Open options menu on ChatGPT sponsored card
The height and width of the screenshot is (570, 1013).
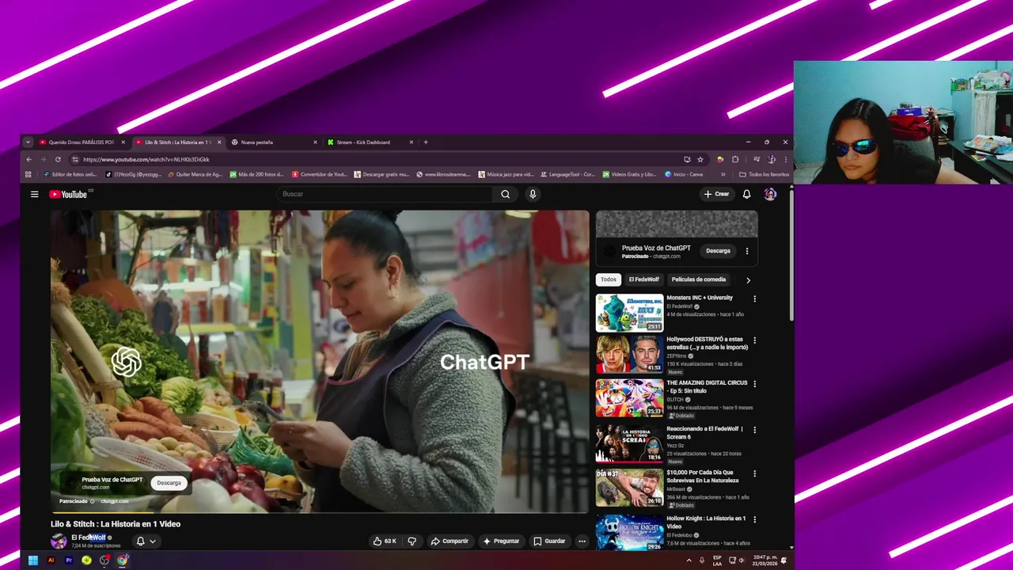746,251
